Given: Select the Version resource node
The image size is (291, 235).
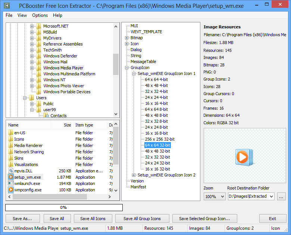Looking at the screenshot, I should [137, 181].
